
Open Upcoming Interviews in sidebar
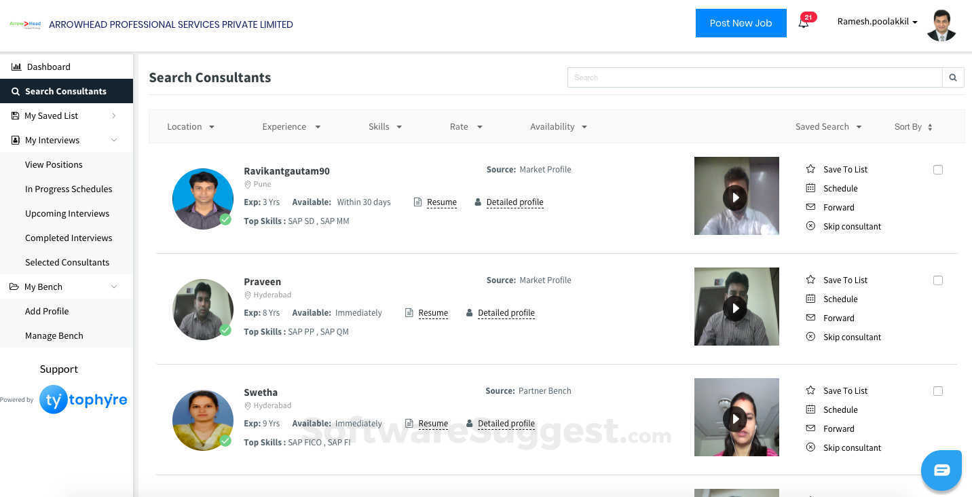tap(67, 214)
